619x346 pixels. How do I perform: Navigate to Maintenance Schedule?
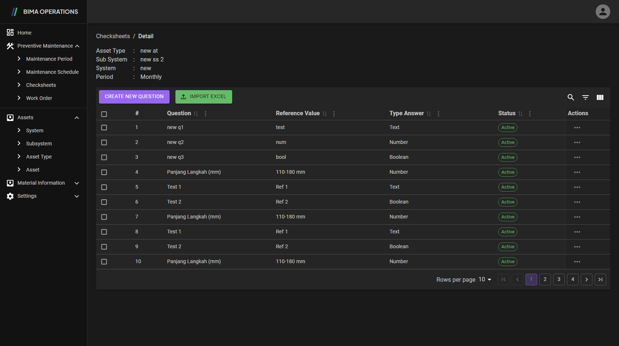[52, 72]
